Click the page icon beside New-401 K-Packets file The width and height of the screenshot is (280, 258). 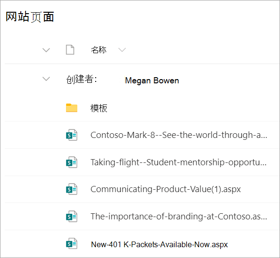coord(72,243)
